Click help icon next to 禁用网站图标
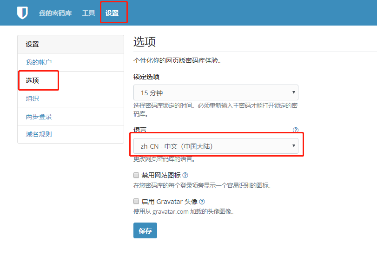 click(185, 175)
